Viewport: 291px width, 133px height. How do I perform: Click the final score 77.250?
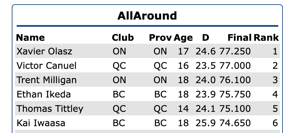click(x=235, y=52)
